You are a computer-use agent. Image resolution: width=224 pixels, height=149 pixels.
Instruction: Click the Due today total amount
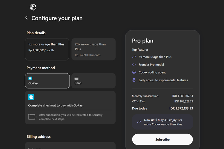tap(181, 108)
